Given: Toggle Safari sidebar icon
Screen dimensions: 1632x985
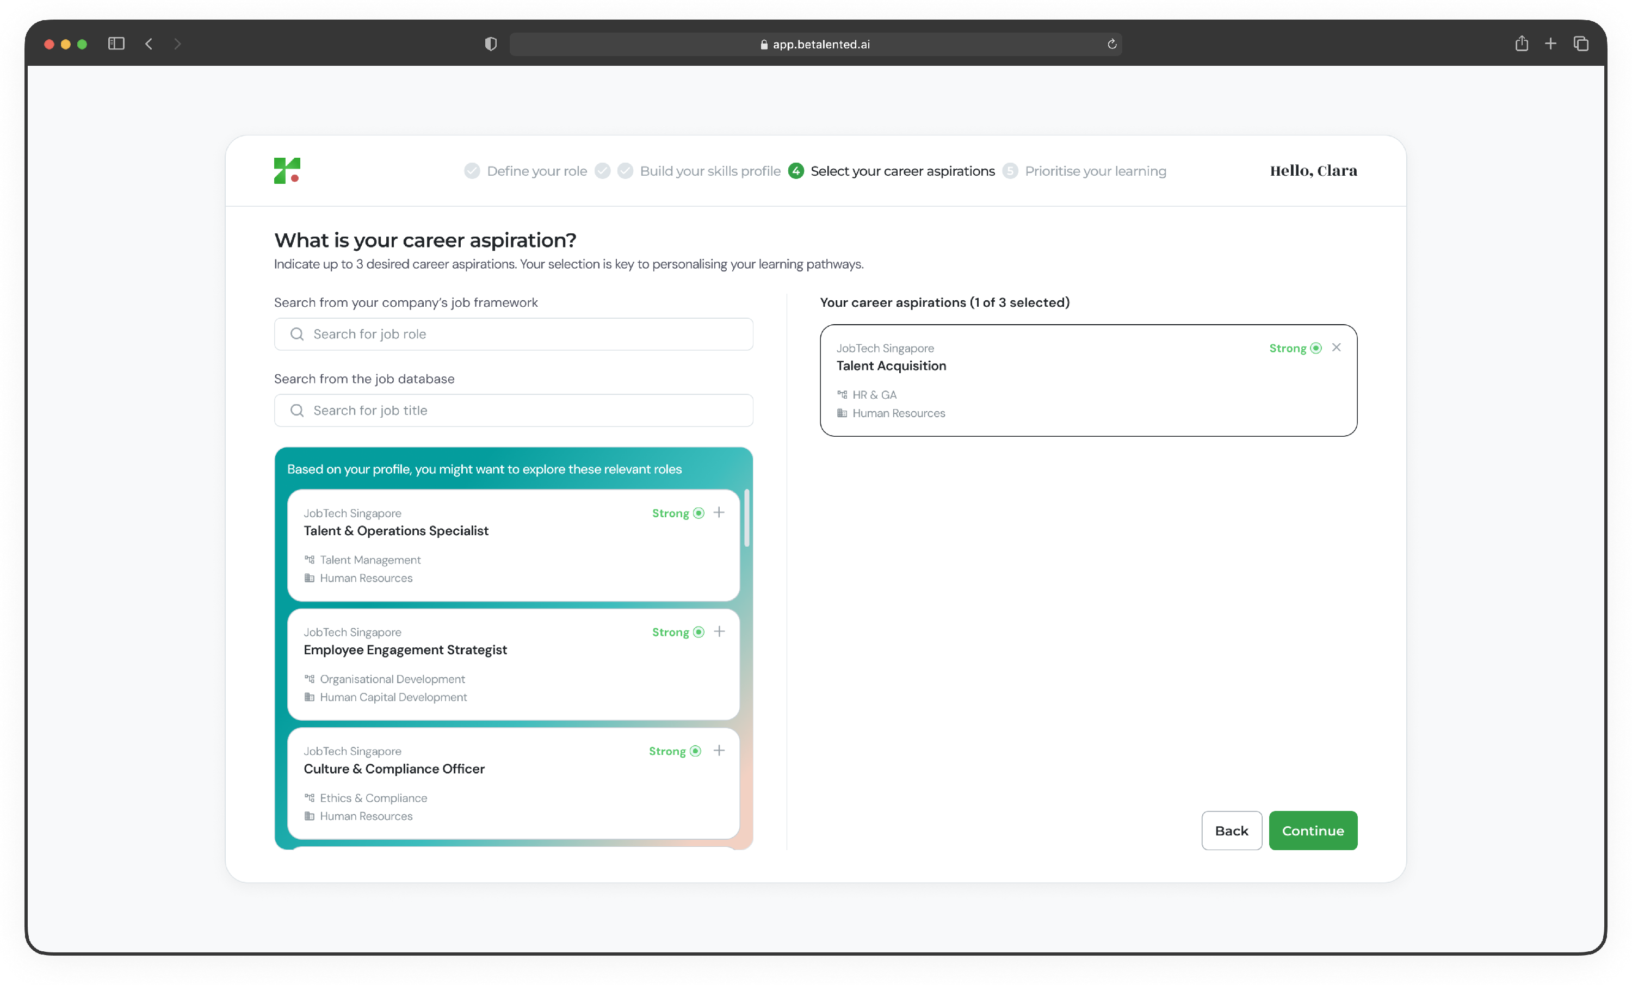Looking at the screenshot, I should 116,45.
